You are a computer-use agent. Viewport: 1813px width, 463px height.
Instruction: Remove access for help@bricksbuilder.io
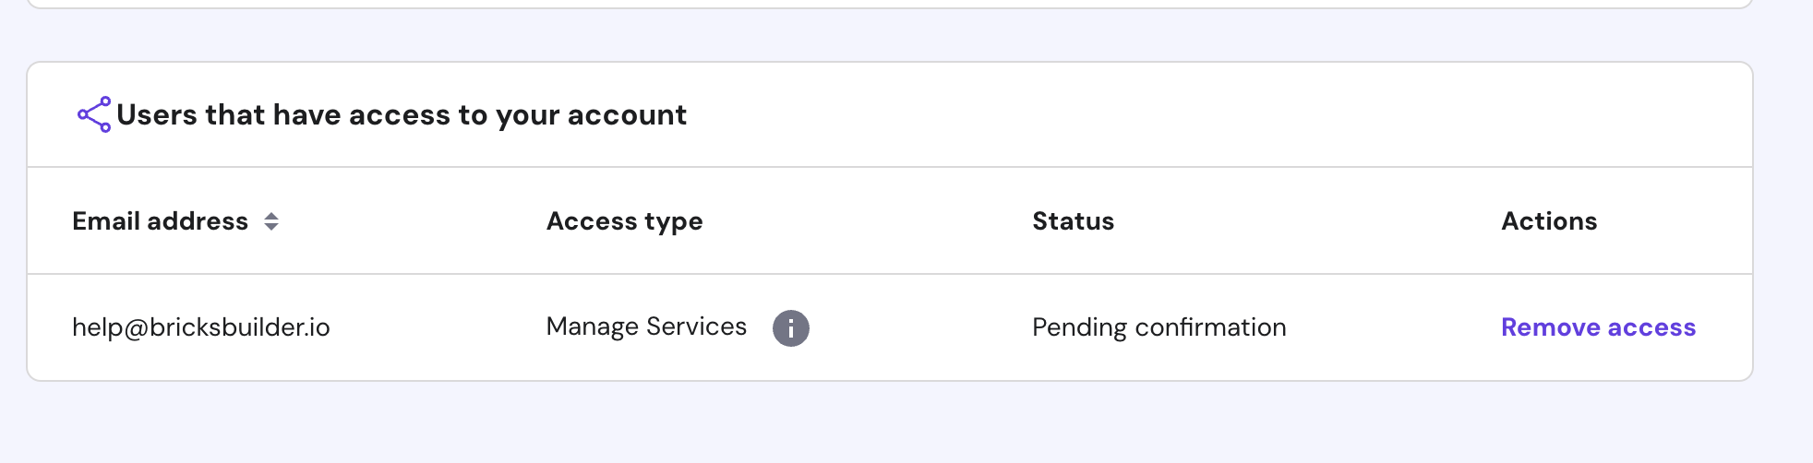tap(1598, 327)
